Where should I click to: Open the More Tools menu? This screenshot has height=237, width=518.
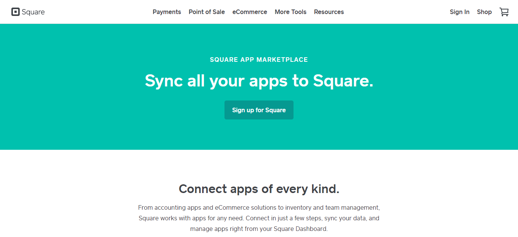[x=290, y=12]
